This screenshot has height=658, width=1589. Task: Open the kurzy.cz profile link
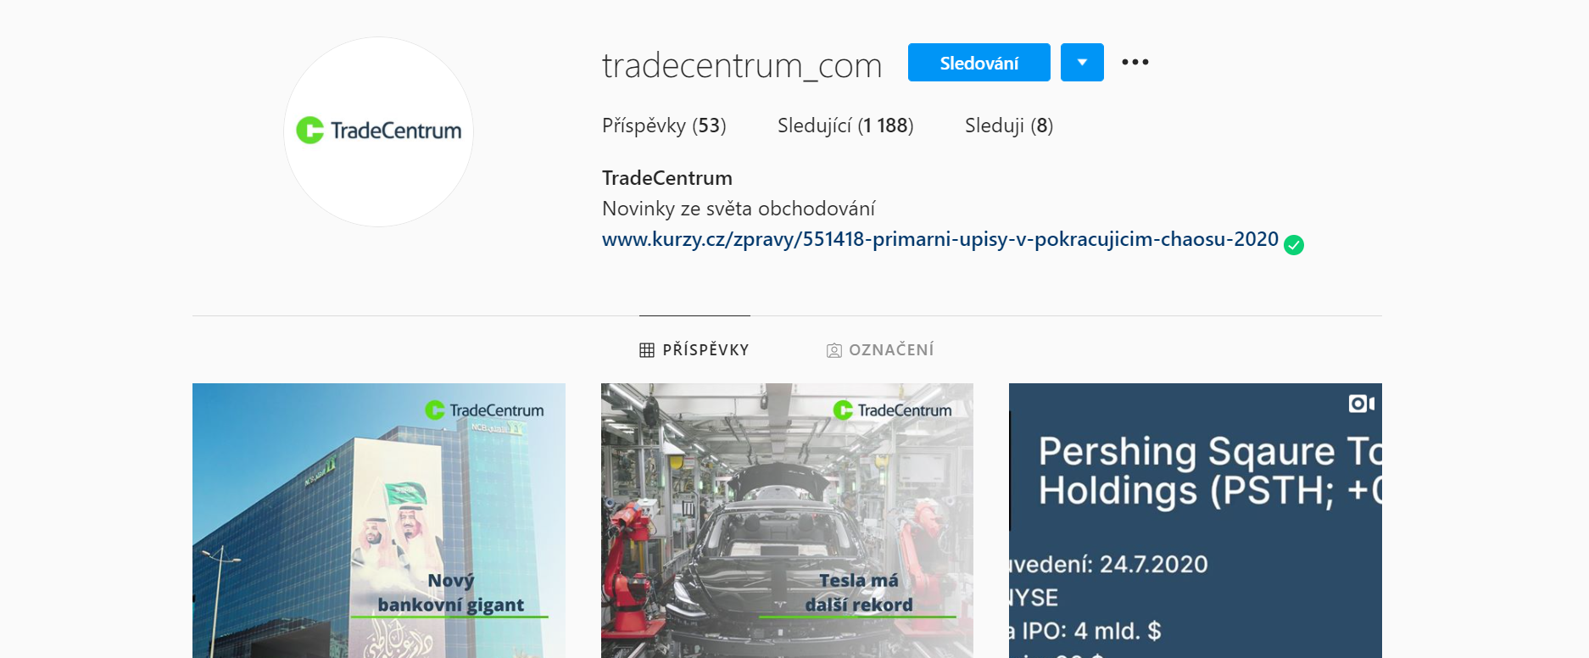[939, 239]
